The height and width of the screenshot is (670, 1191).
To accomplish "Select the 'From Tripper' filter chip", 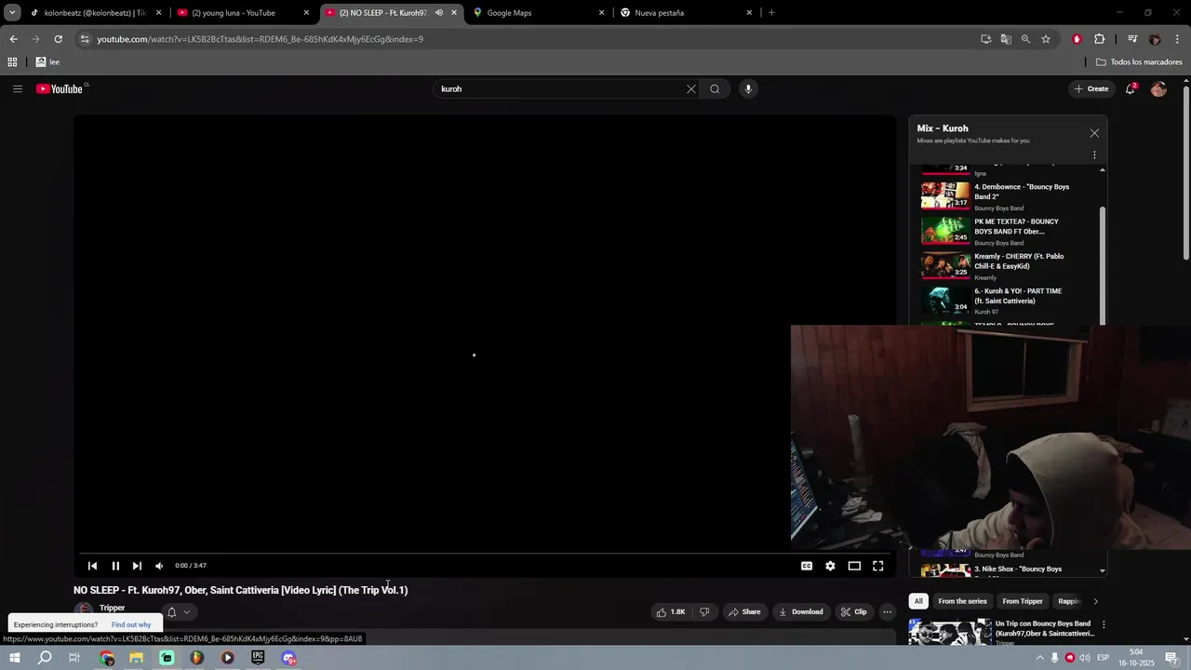I will (x=1023, y=601).
